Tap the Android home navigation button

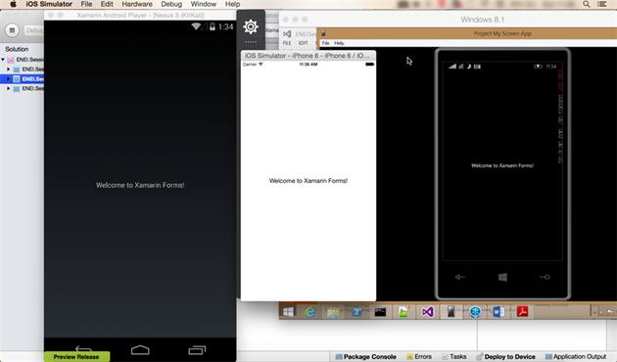[x=140, y=349]
